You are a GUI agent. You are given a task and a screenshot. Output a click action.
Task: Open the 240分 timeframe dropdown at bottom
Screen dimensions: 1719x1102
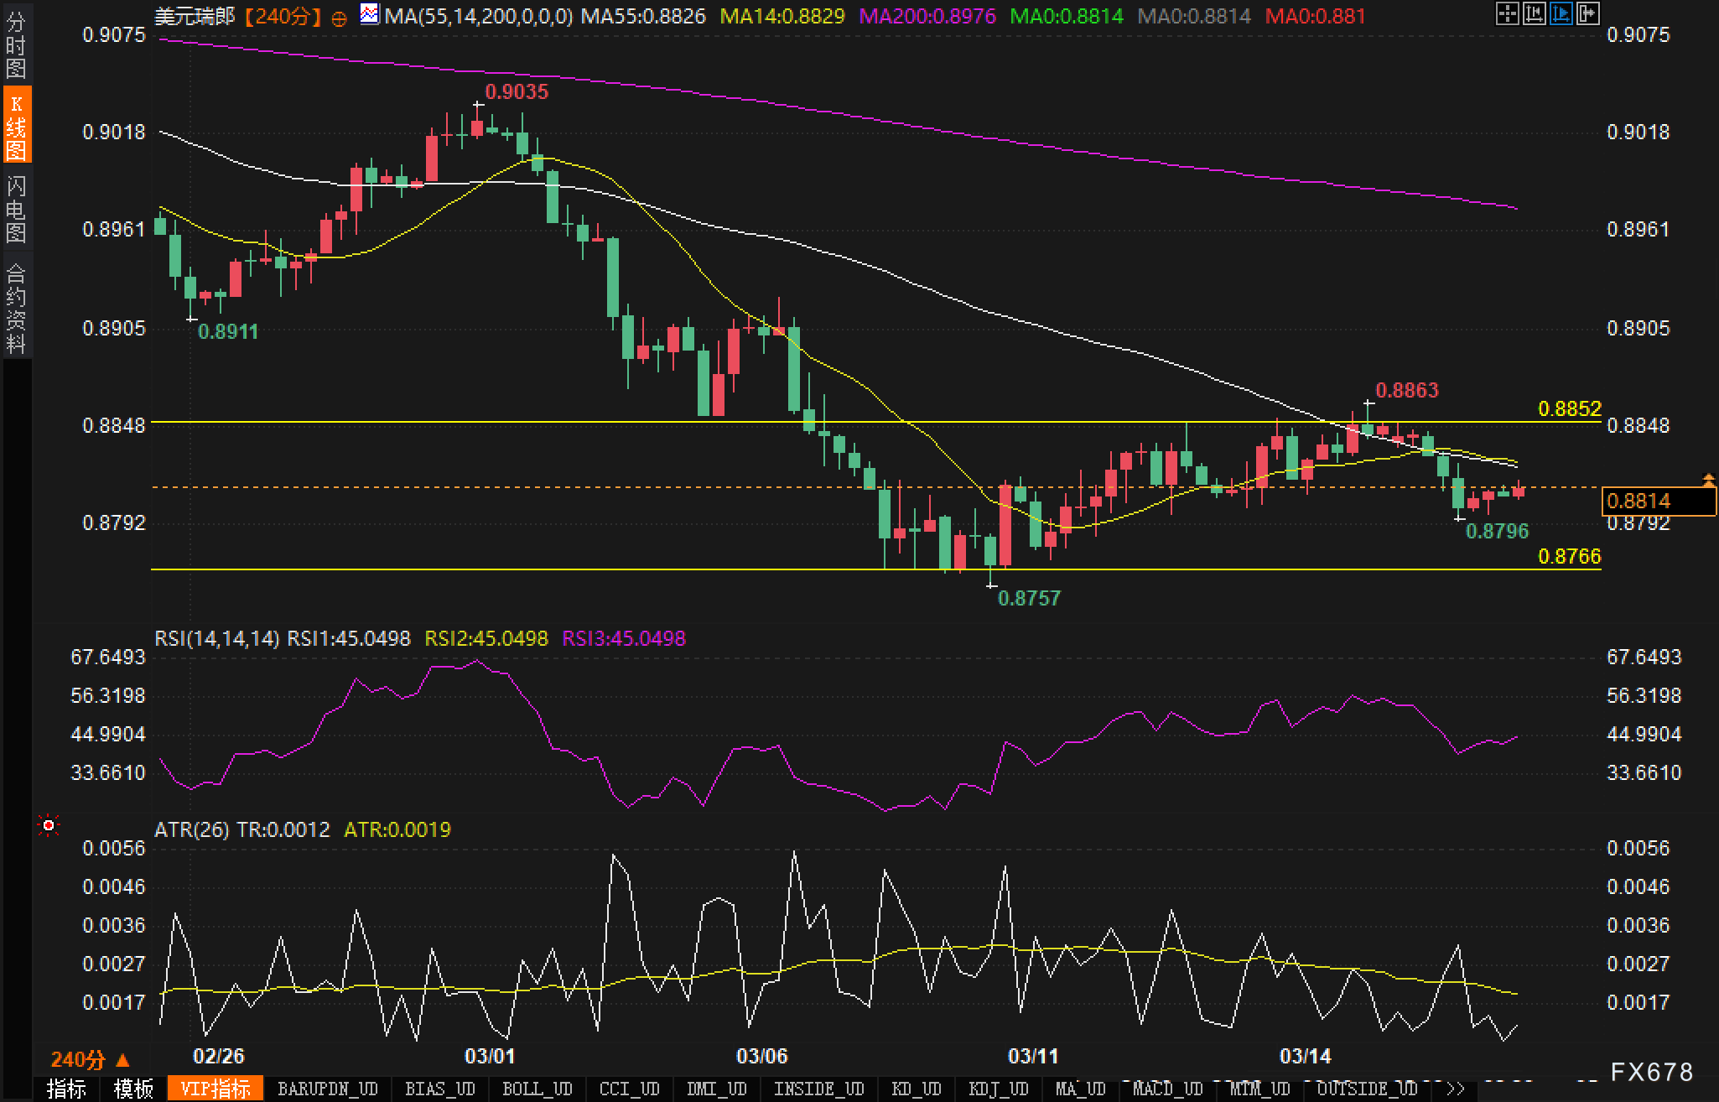(90, 1060)
